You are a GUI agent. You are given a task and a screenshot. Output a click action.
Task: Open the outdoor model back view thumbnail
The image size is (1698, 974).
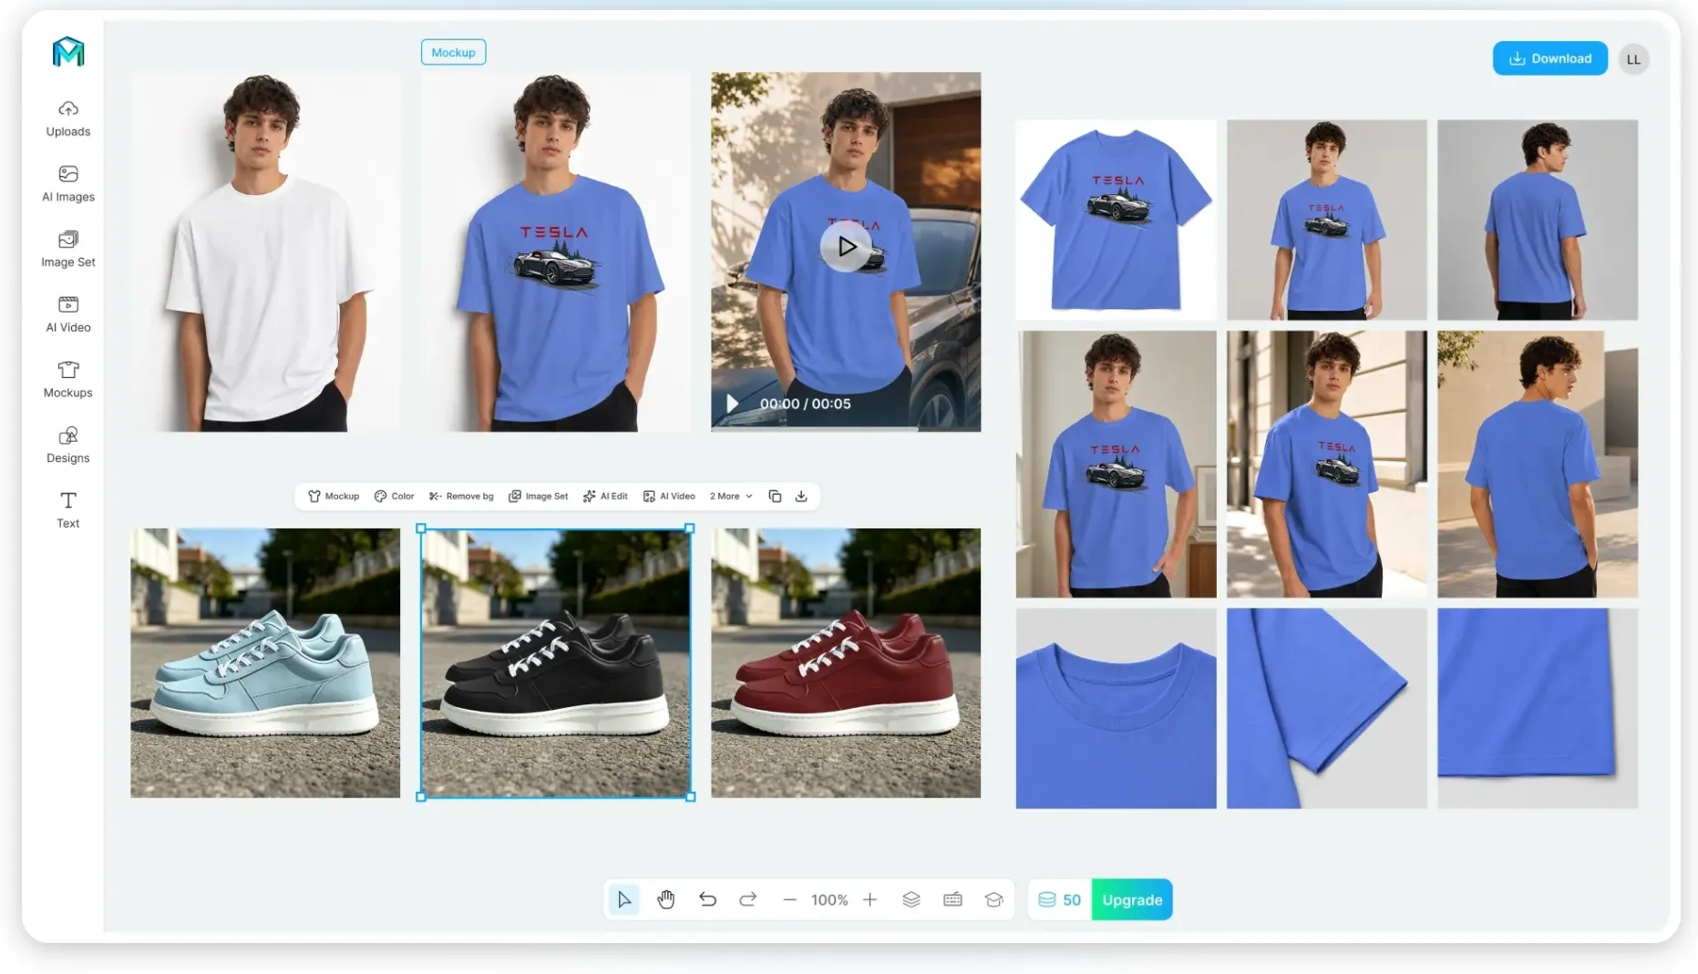1538,464
